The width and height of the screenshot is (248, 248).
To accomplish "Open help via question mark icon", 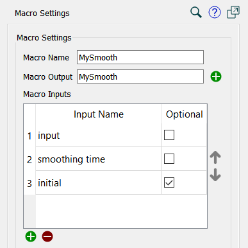I will pos(215,12).
